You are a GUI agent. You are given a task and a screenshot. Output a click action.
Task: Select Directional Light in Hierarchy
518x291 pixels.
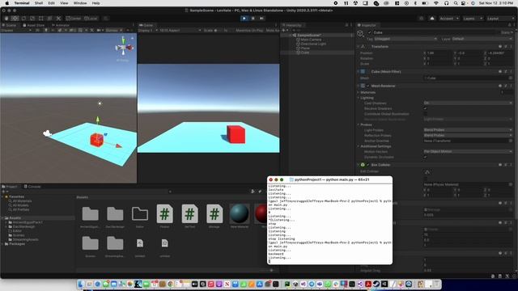pos(313,44)
